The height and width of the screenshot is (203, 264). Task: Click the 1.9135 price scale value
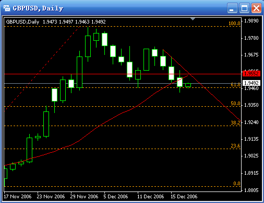[251, 139]
